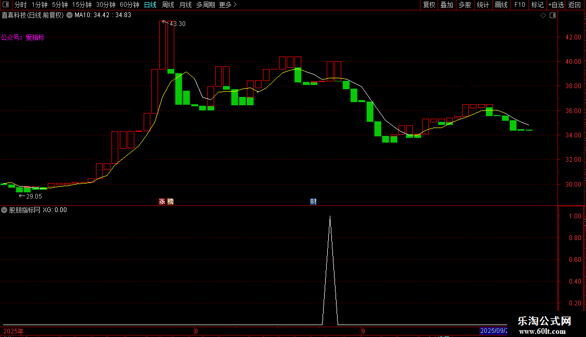Add stock via +自选 button
The width and height of the screenshot is (586, 337).
tap(556, 5)
